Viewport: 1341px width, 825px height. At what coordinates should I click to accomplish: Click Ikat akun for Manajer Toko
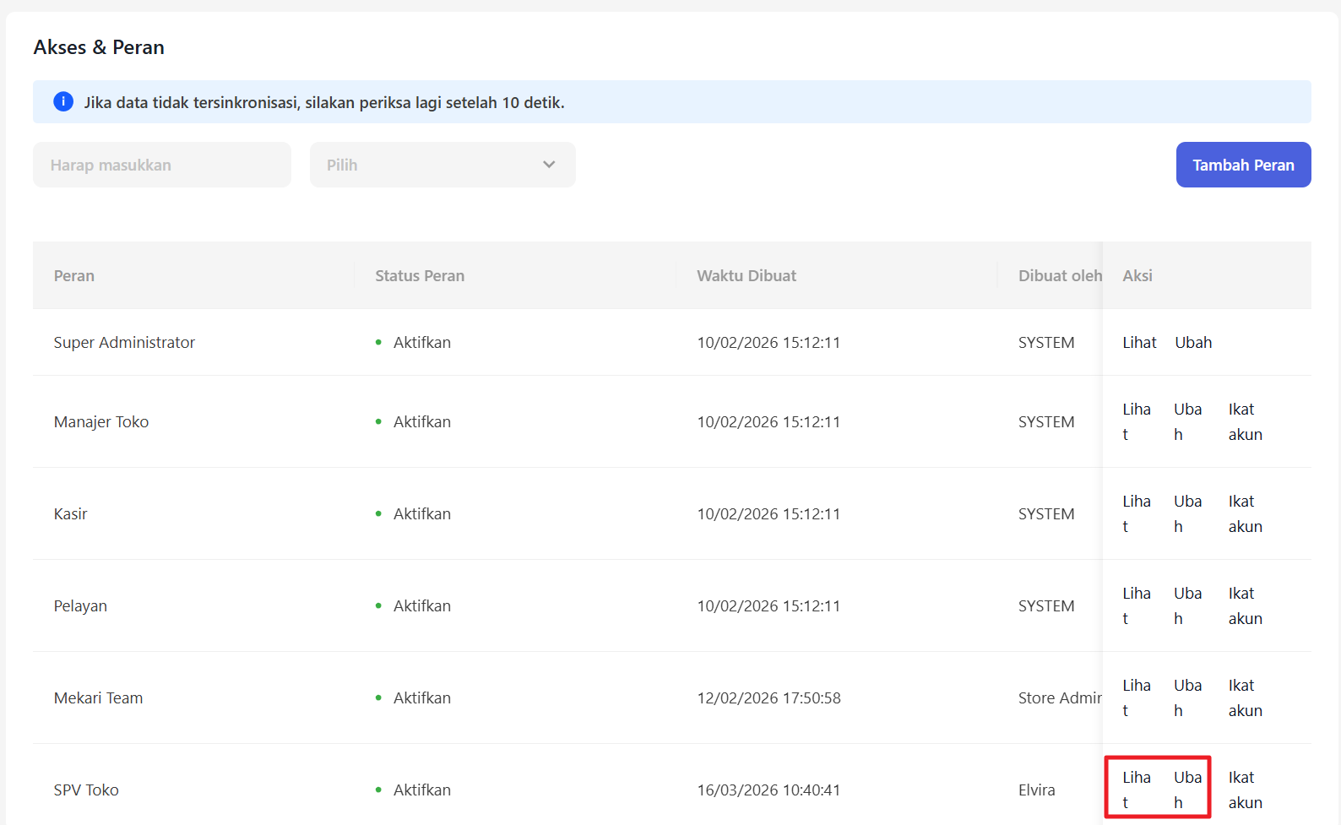pos(1245,421)
